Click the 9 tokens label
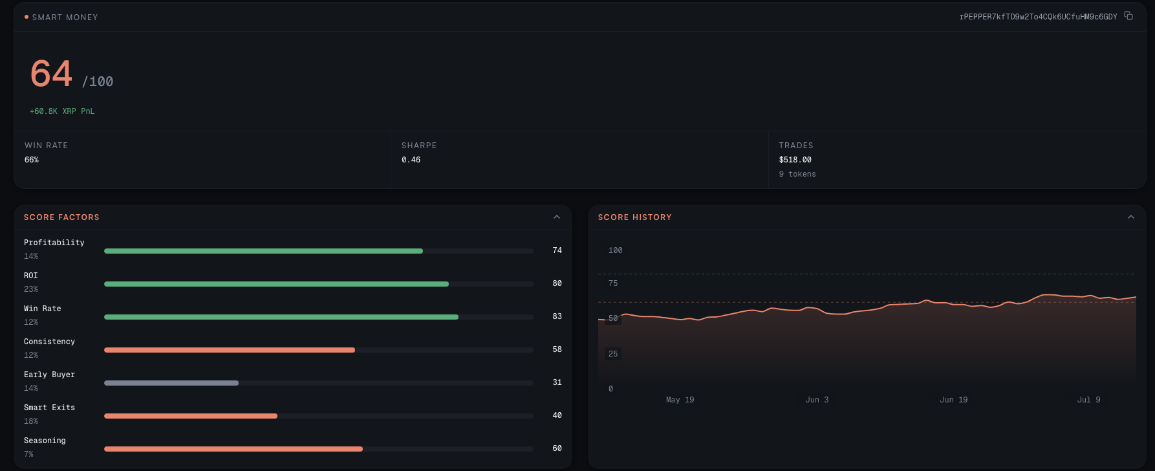The height and width of the screenshot is (471, 1155). (x=797, y=174)
